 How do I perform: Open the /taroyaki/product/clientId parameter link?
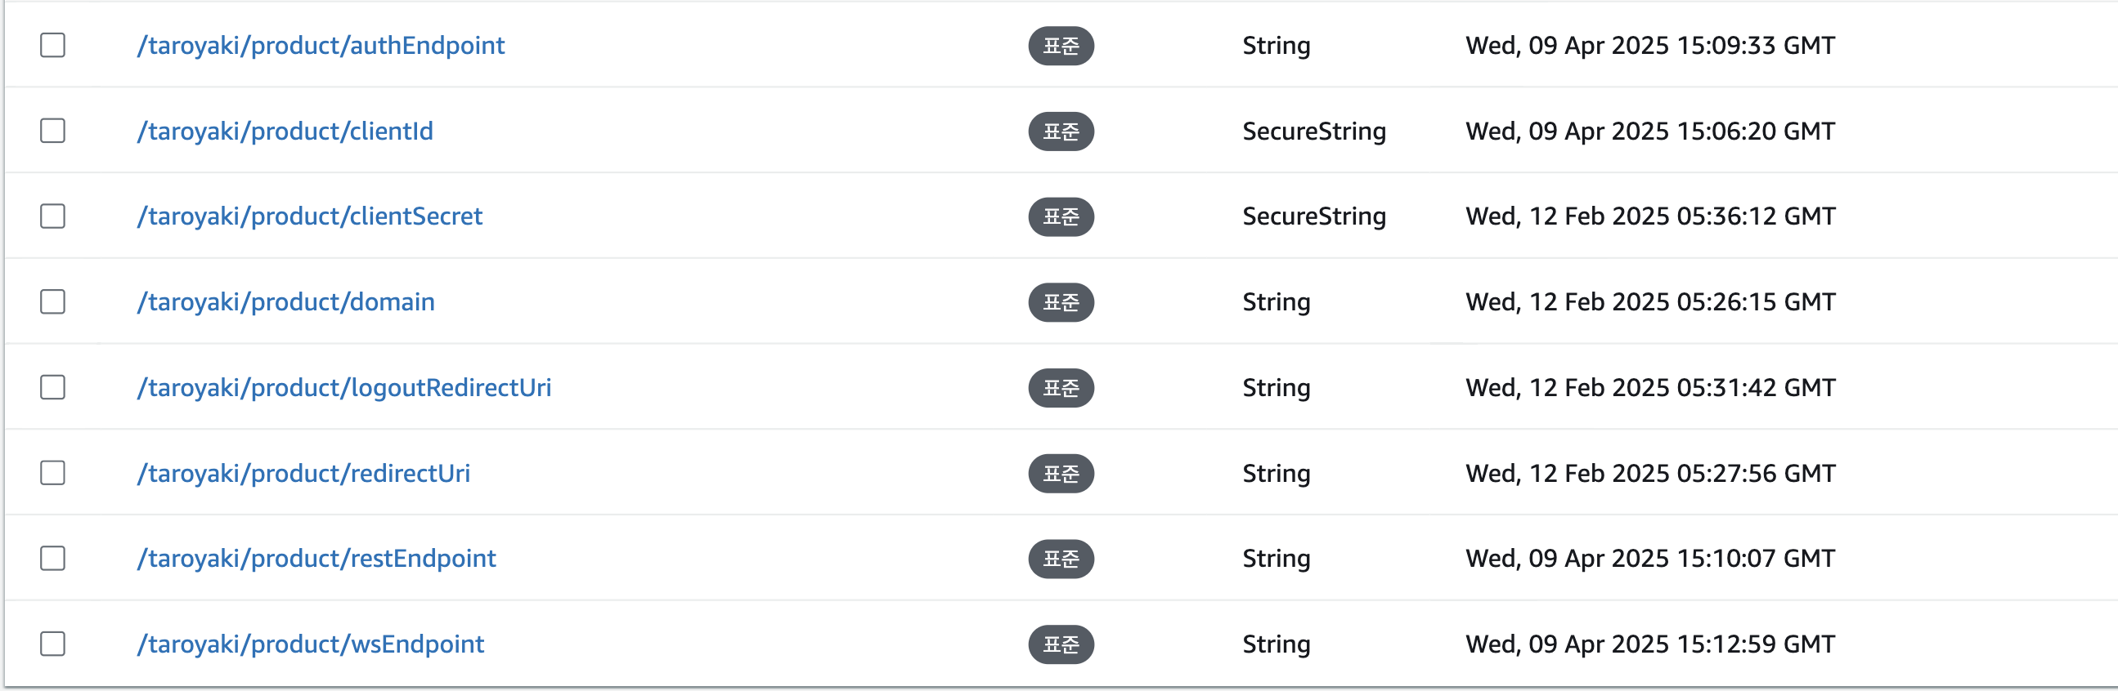click(x=285, y=131)
